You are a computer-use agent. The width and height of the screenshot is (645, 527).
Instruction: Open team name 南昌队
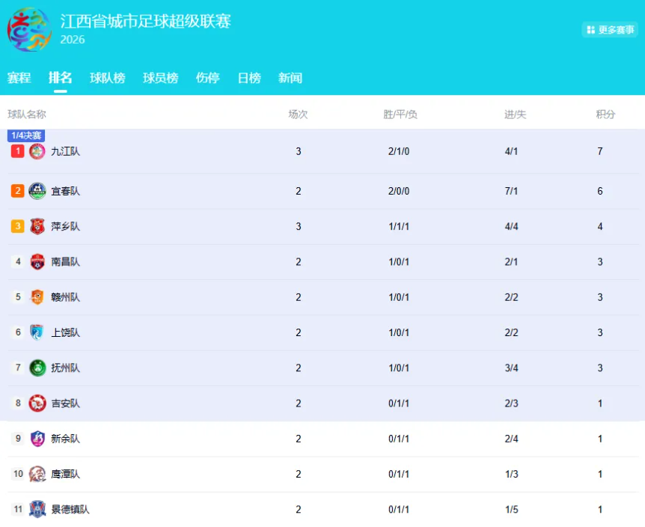click(x=65, y=262)
